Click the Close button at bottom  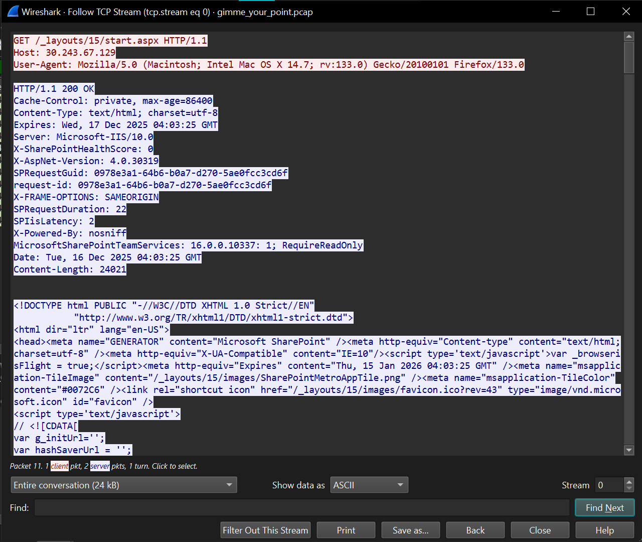point(540,530)
